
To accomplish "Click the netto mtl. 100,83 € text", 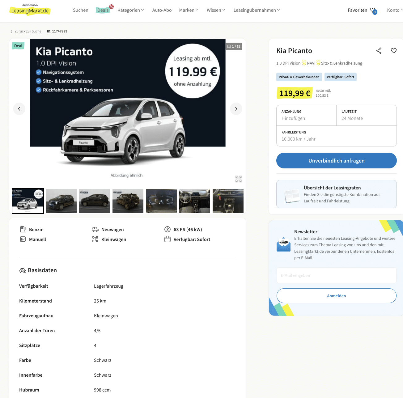I will 323,93.
